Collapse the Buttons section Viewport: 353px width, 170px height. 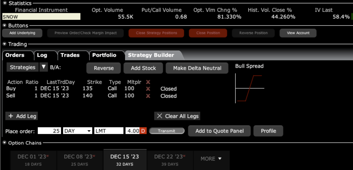[x=5, y=25]
